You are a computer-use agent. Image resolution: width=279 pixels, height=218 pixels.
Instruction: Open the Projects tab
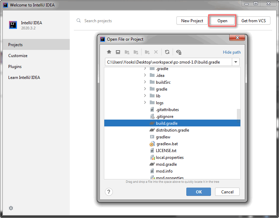pos(36,44)
